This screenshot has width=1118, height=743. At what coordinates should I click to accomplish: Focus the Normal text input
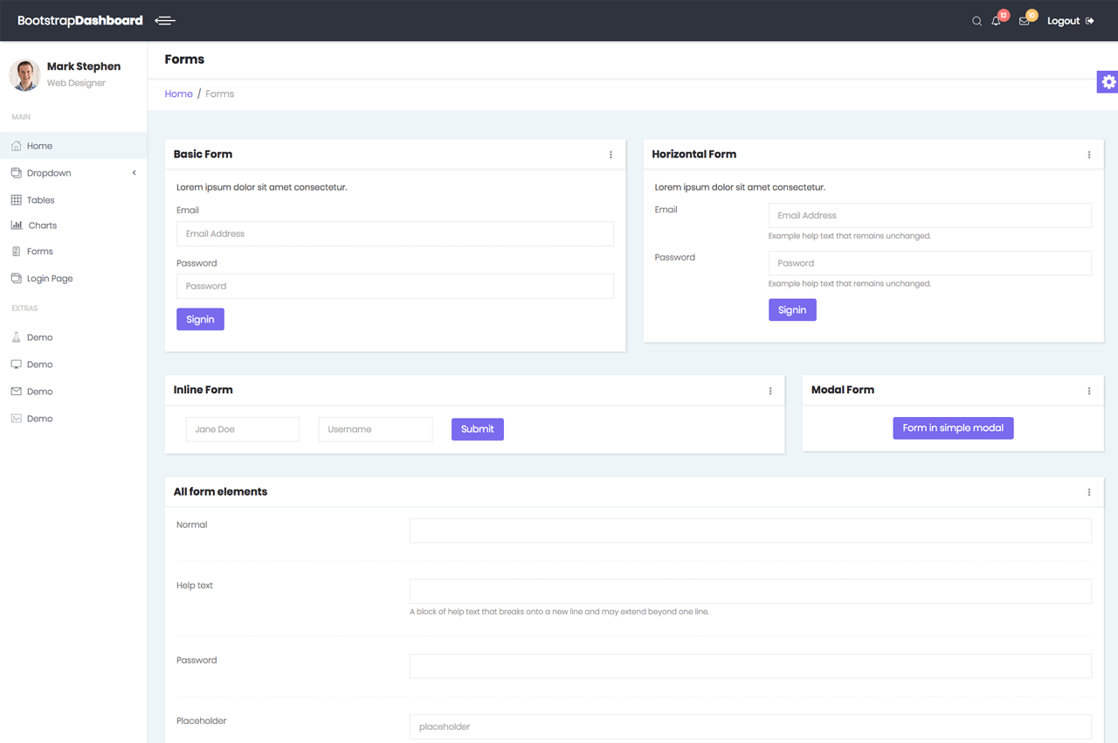tap(750, 531)
